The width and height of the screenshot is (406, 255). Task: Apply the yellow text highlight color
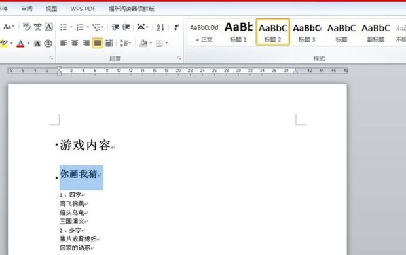[x=4, y=43]
